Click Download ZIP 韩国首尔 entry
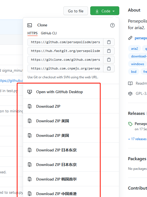The height and width of the screenshot is (197, 147). click(71, 179)
